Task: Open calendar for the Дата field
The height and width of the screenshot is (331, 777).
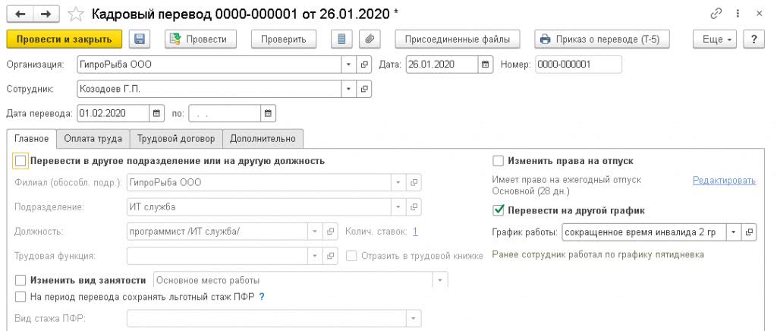Action: (484, 65)
